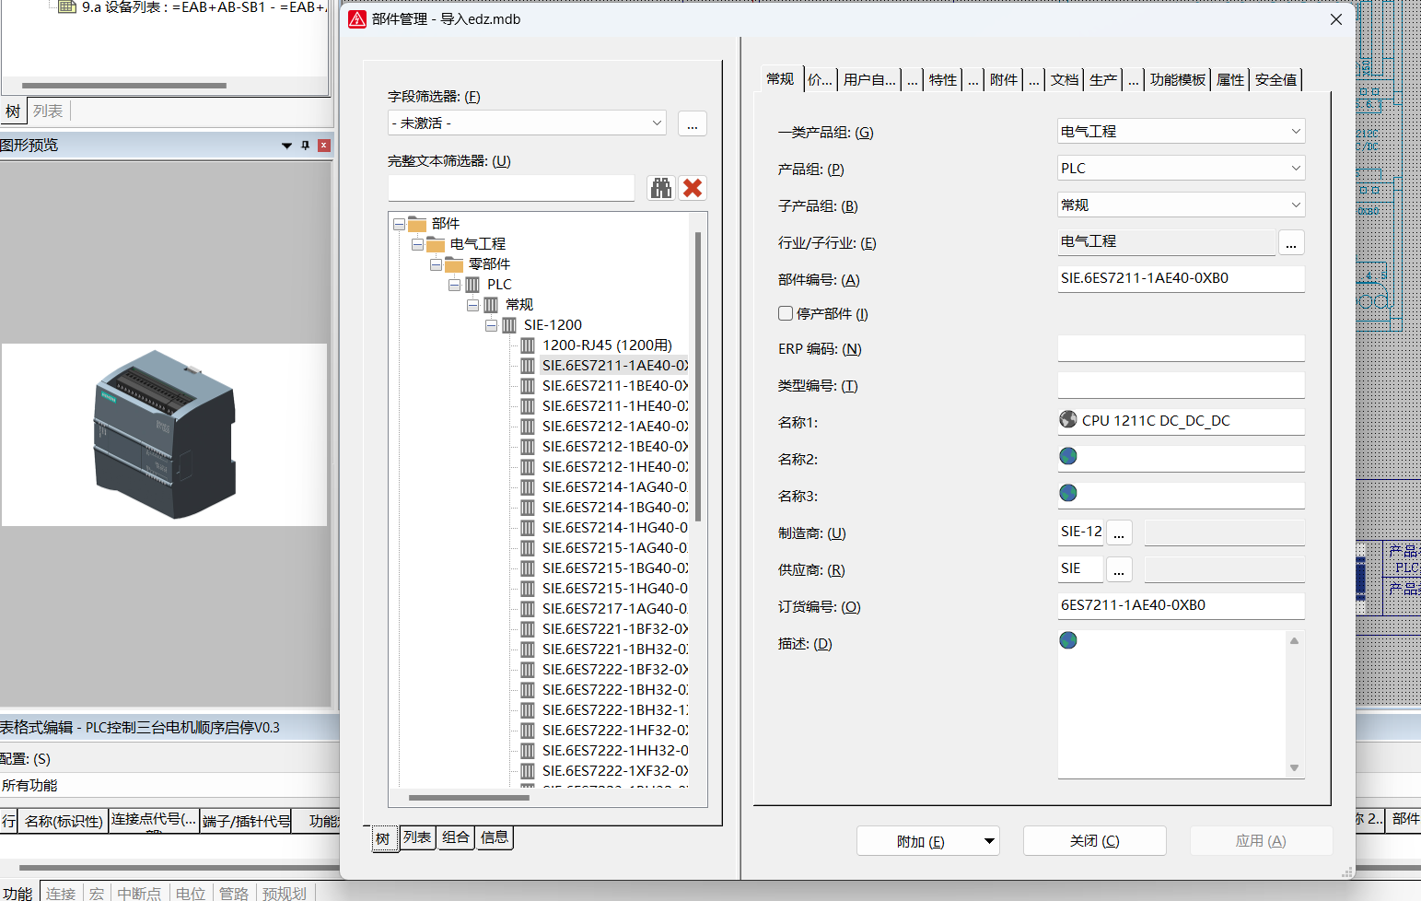The height and width of the screenshot is (901, 1421).
Task: Click the 附加 button
Action: click(x=917, y=840)
